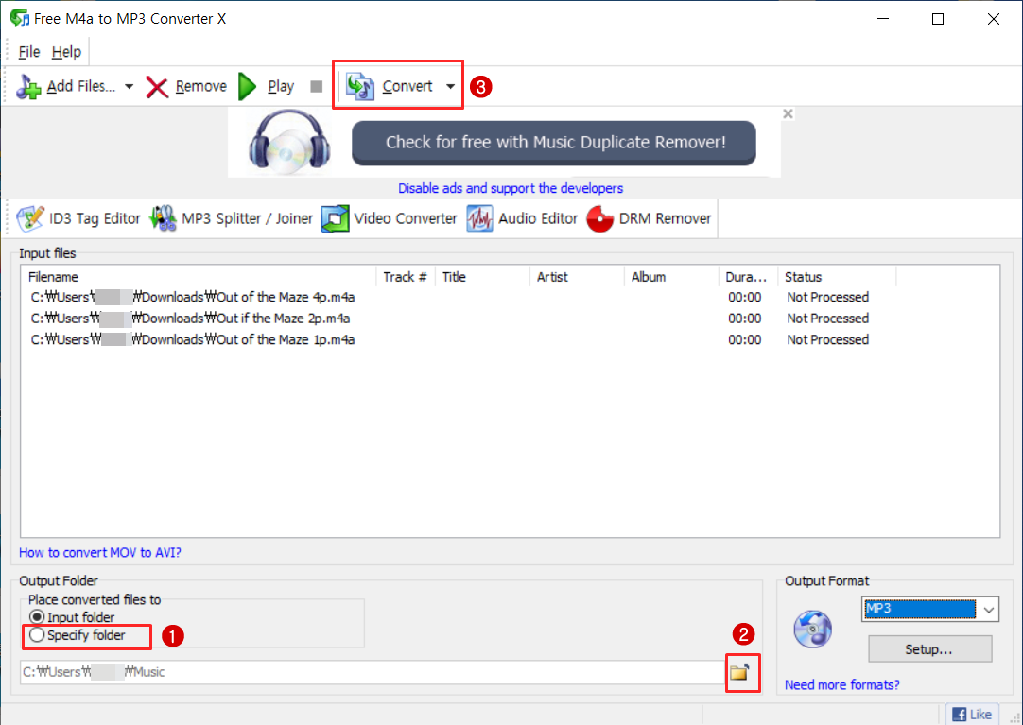Open the ID3 Tag Editor tool
The height and width of the screenshot is (725, 1023).
point(78,218)
